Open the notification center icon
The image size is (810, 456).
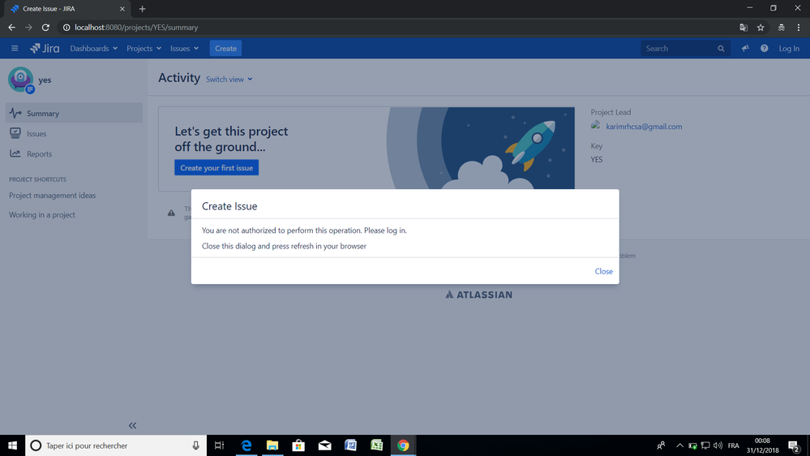click(794, 445)
